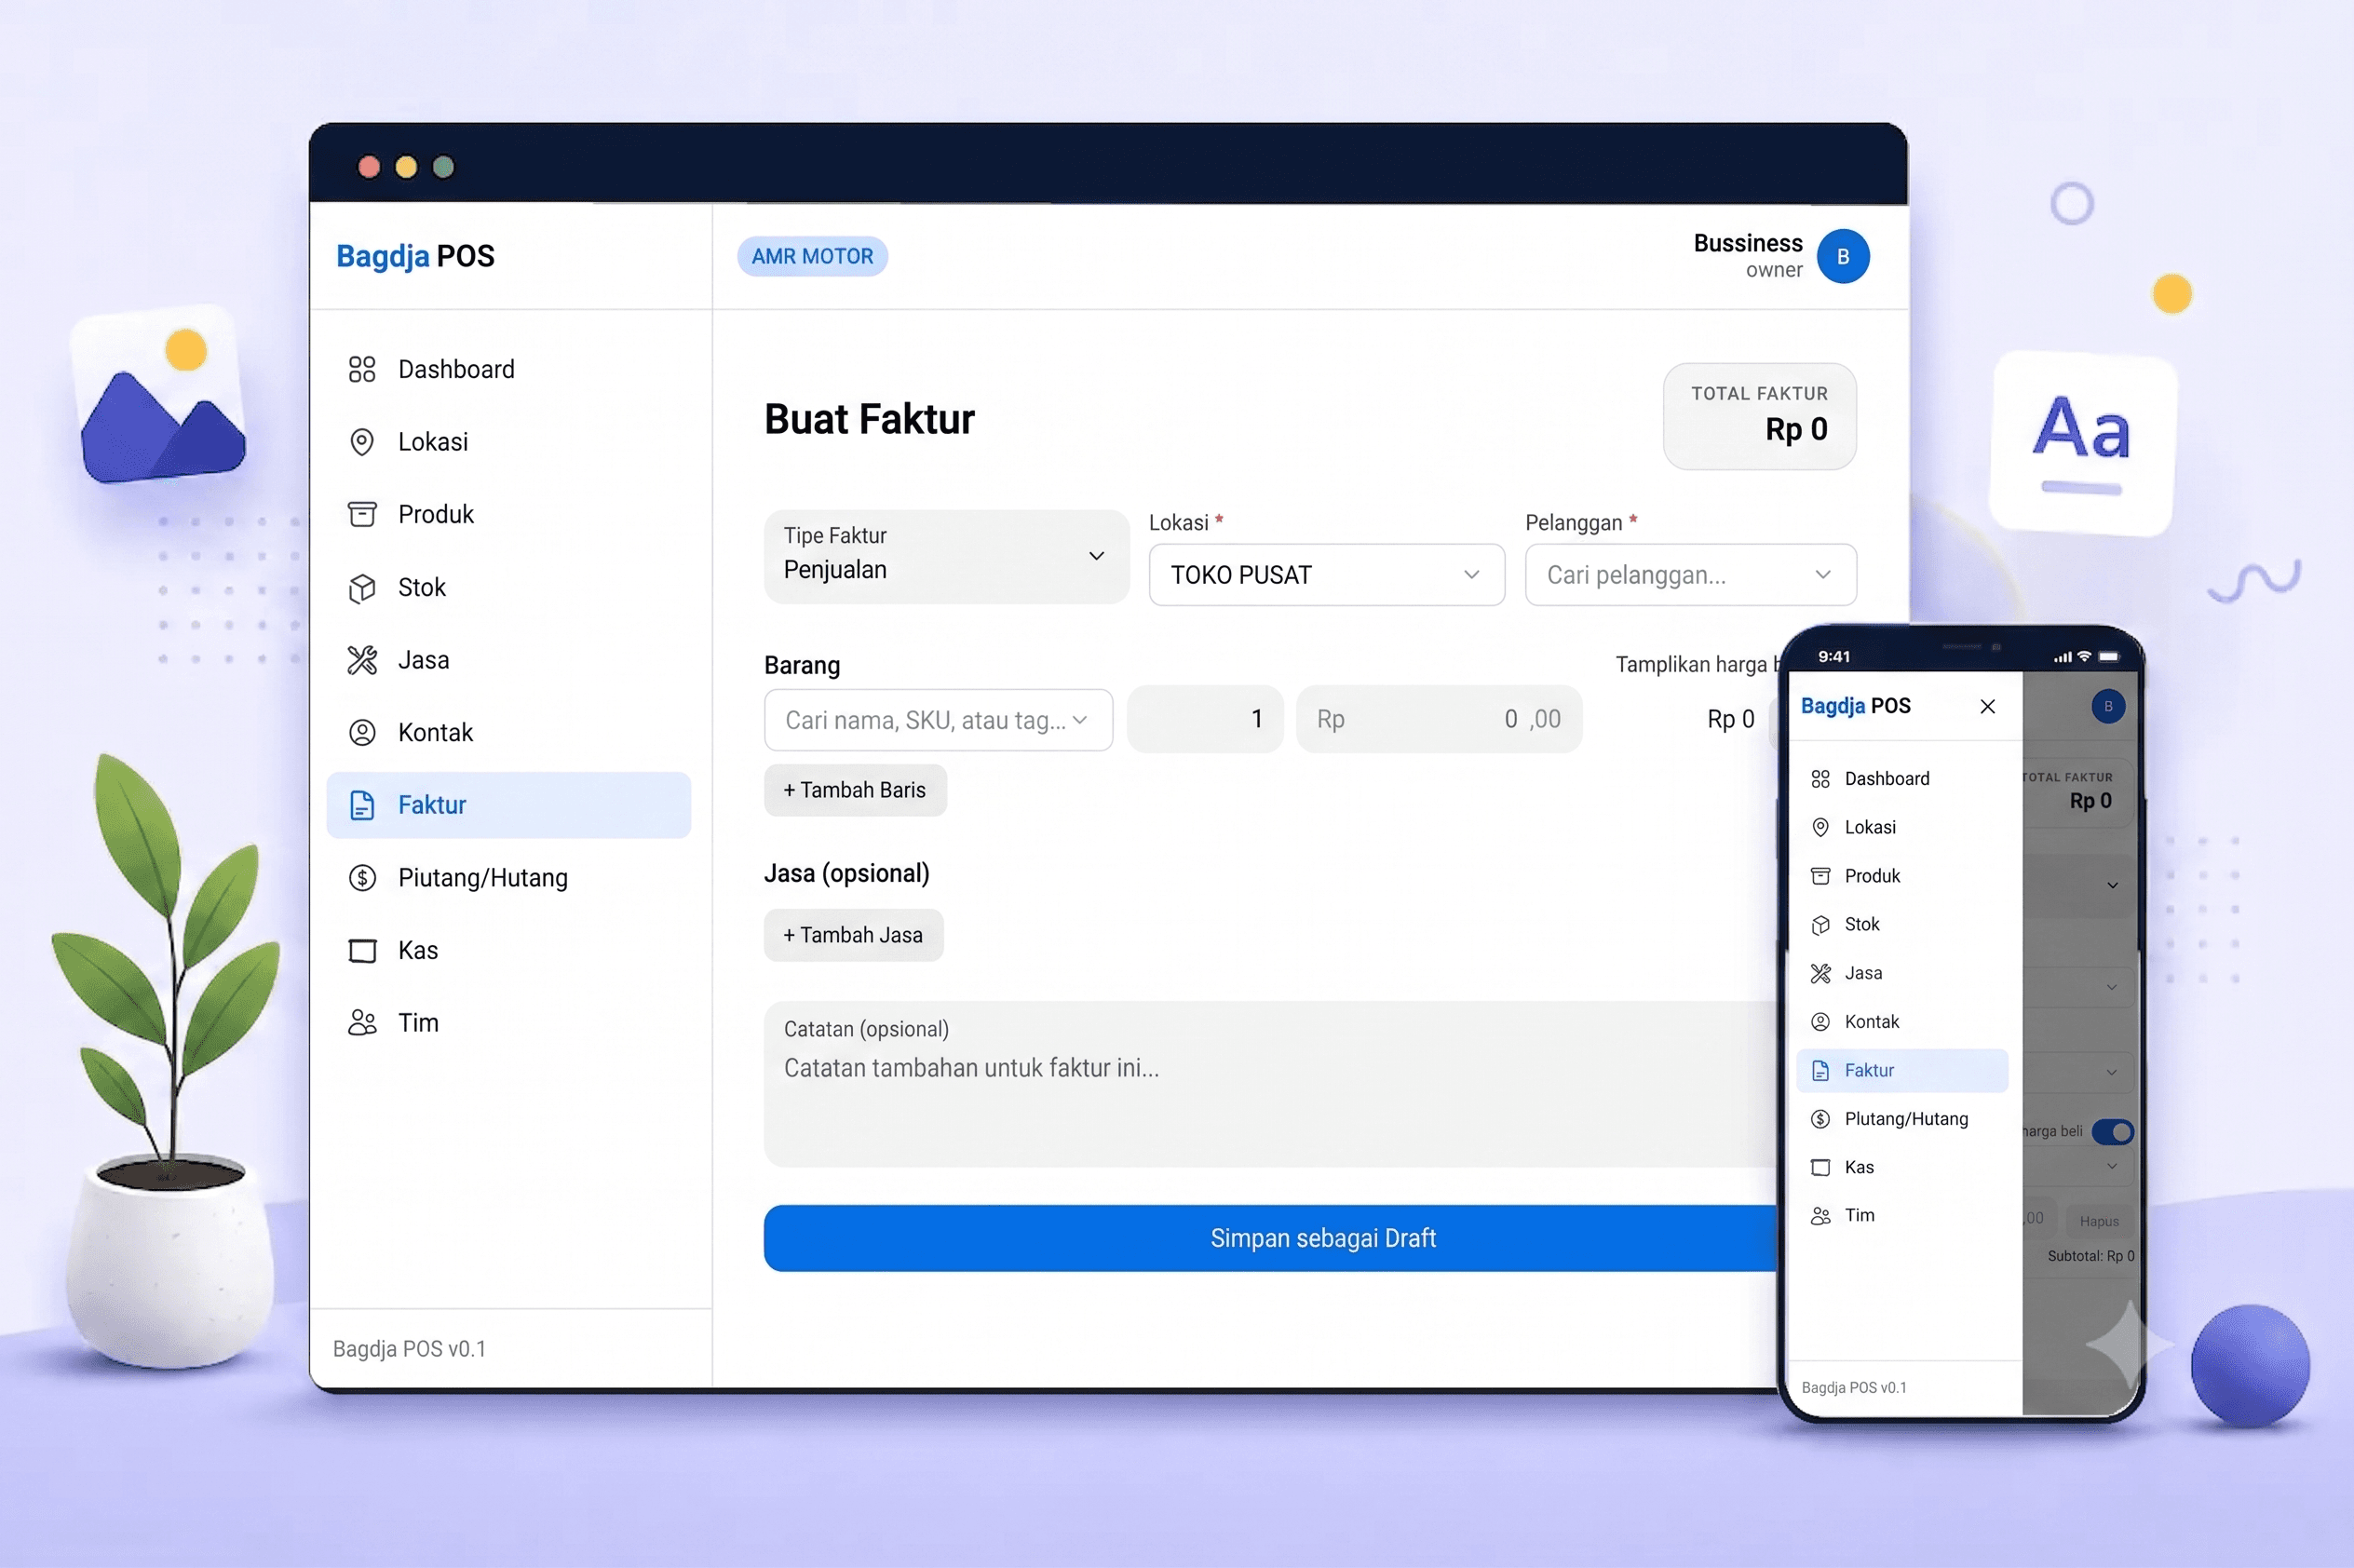Open Stok via the box icon in desktop sidebar
Image resolution: width=2354 pixels, height=1568 pixels.
[x=361, y=588]
